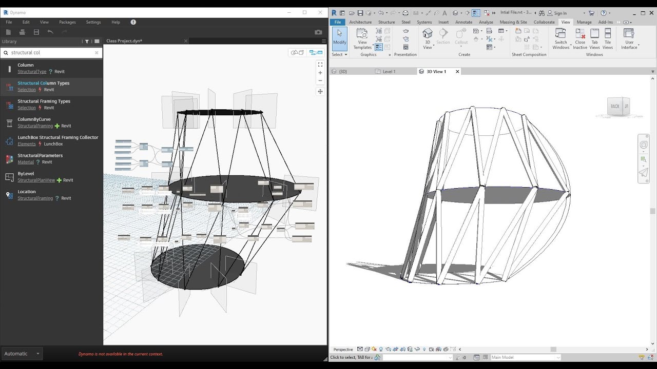Close the Class Project.dyn tab
Image resolution: width=657 pixels, height=369 pixels.
186,41
